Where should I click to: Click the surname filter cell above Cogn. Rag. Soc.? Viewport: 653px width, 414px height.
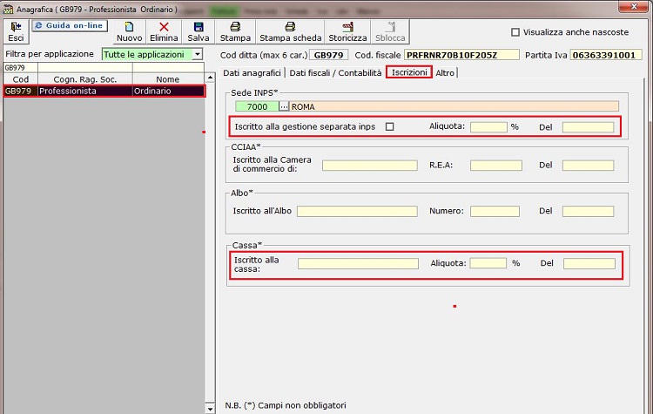pyautogui.click(x=85, y=67)
